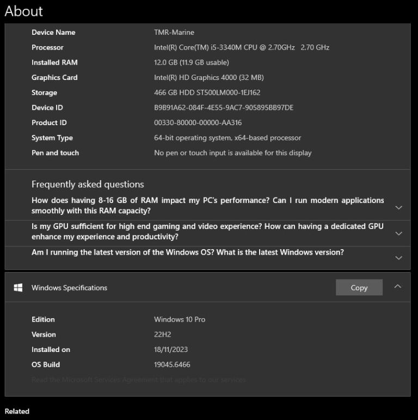Viewport: 418px width, 420px height.
Task: Click the device name TMR-Marine
Action: point(174,32)
